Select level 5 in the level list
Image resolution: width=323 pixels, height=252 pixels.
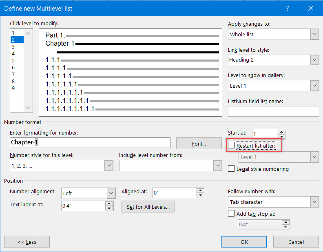17,61
